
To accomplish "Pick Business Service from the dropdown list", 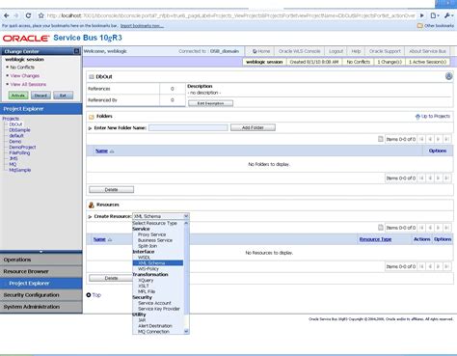I will click(x=155, y=240).
